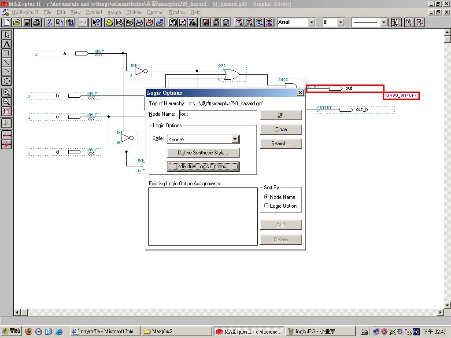Click the Search Text eye icon
The height and width of the screenshot is (338, 451).
[239, 22]
